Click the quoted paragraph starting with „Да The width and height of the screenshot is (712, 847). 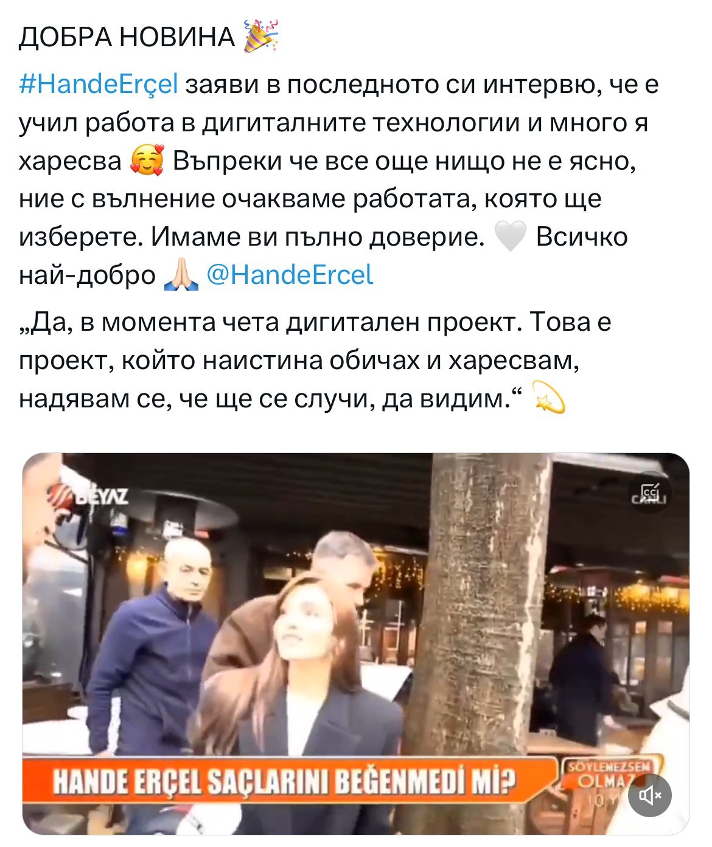314,360
